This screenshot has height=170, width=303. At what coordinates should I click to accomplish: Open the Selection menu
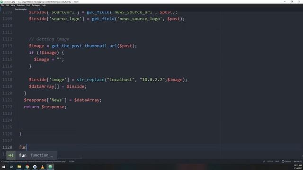pos(20,5)
